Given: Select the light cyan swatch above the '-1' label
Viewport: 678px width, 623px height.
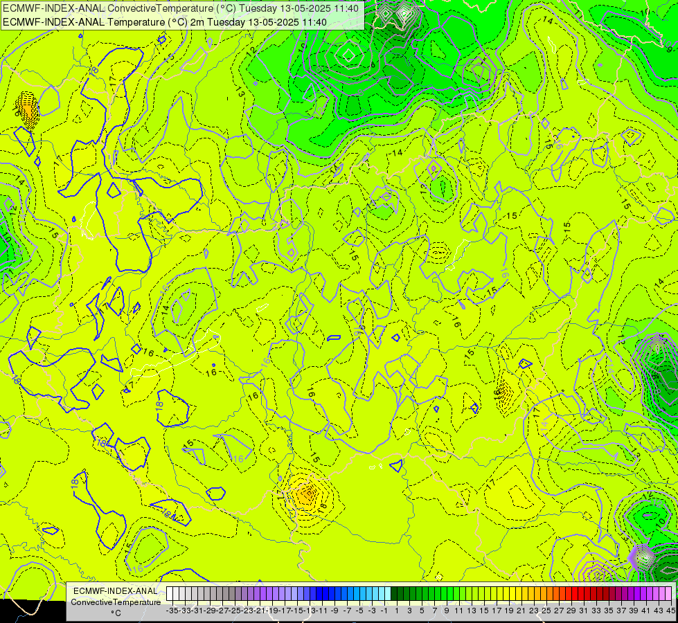Looking at the screenshot, I should coord(387,593).
